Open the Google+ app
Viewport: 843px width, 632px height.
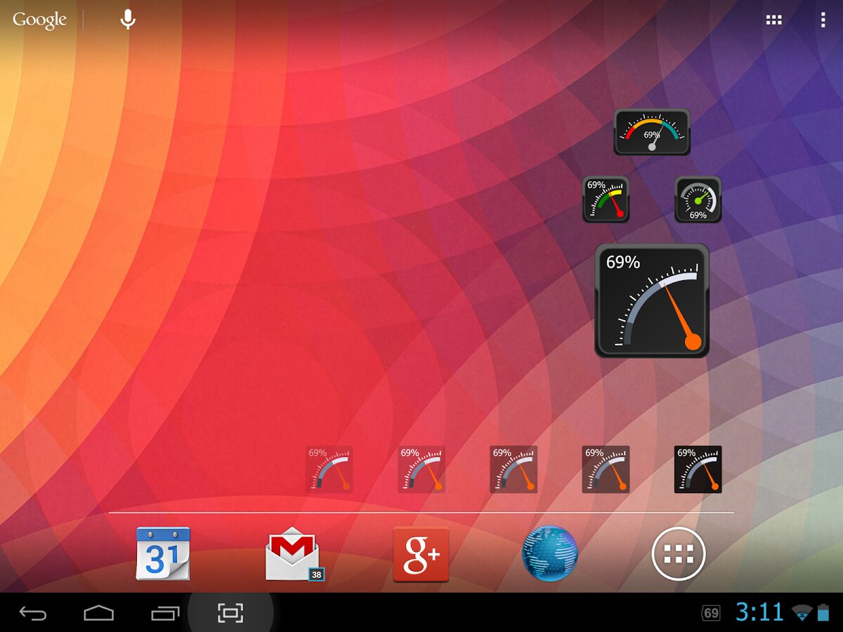point(421,554)
